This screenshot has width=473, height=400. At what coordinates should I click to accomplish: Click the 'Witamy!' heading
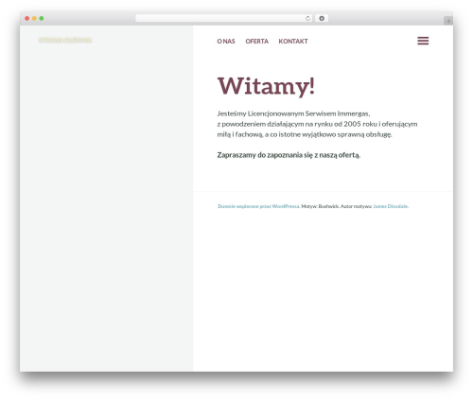tap(266, 86)
